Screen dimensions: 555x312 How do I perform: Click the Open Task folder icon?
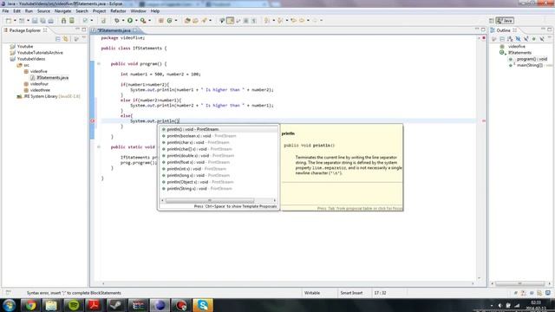pyautogui.click(x=195, y=21)
